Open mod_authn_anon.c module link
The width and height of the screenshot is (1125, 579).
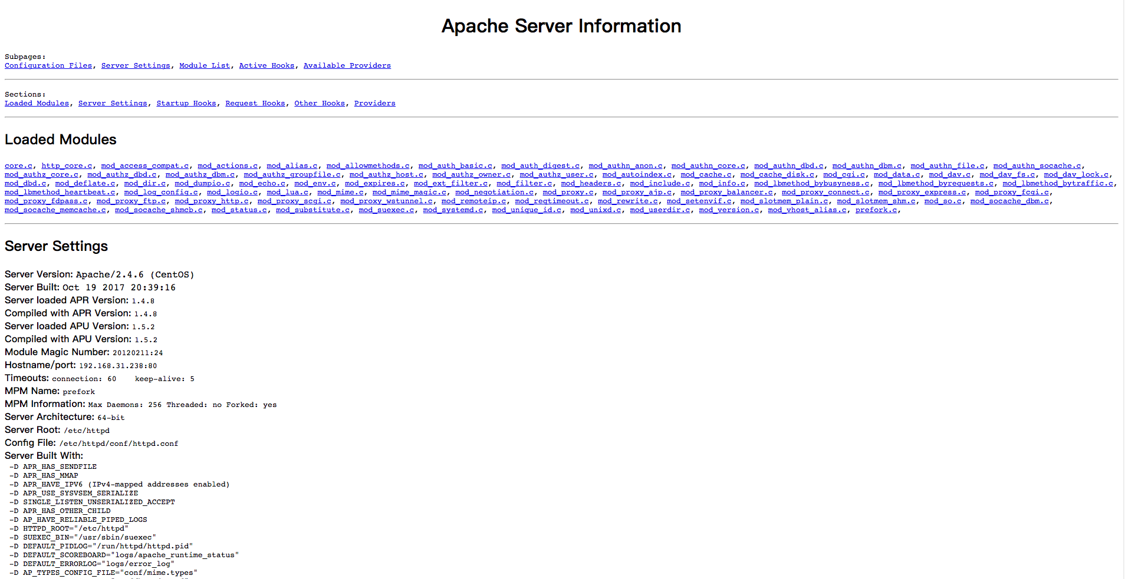point(626,166)
